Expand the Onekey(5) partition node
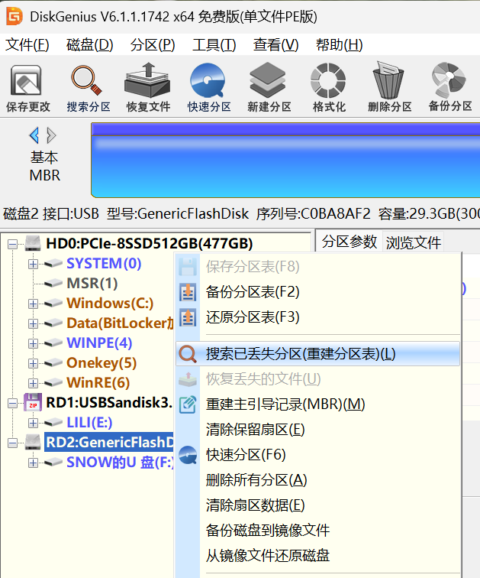 point(33,363)
